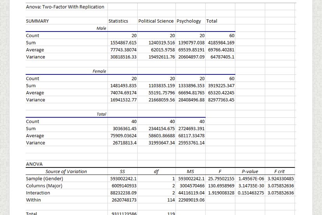Image resolution: width=322 pixels, height=215 pixels.
Task: Select cell value 68117.33478
Action: [191, 136]
